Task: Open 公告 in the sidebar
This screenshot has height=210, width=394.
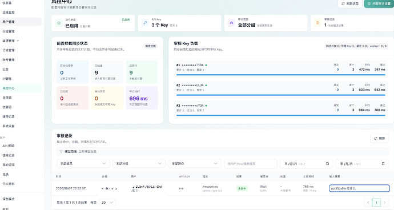Action: coord(6,69)
